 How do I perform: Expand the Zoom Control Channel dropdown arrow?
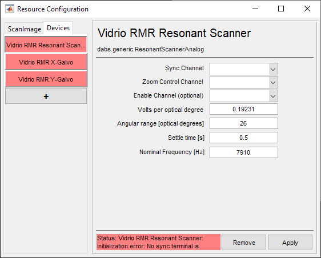tap(273, 82)
